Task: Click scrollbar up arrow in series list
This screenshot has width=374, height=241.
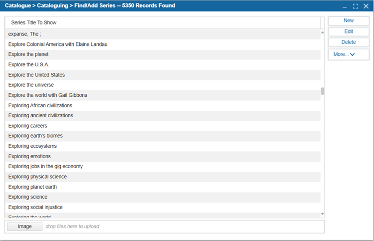Action: (x=323, y=32)
